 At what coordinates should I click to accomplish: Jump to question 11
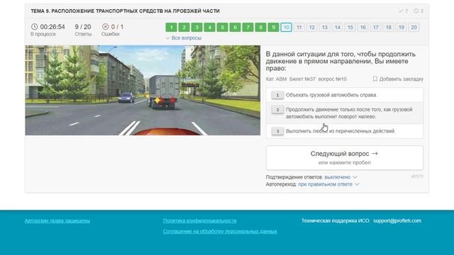point(299,27)
